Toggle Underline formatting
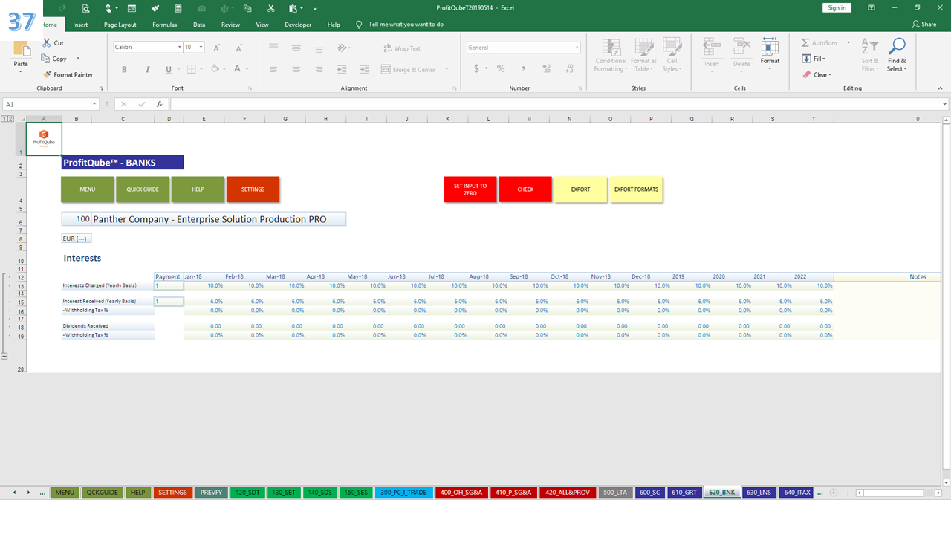 [x=169, y=69]
